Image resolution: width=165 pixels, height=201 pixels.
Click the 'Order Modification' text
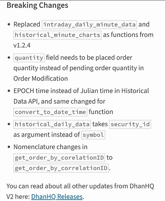click(x=41, y=78)
